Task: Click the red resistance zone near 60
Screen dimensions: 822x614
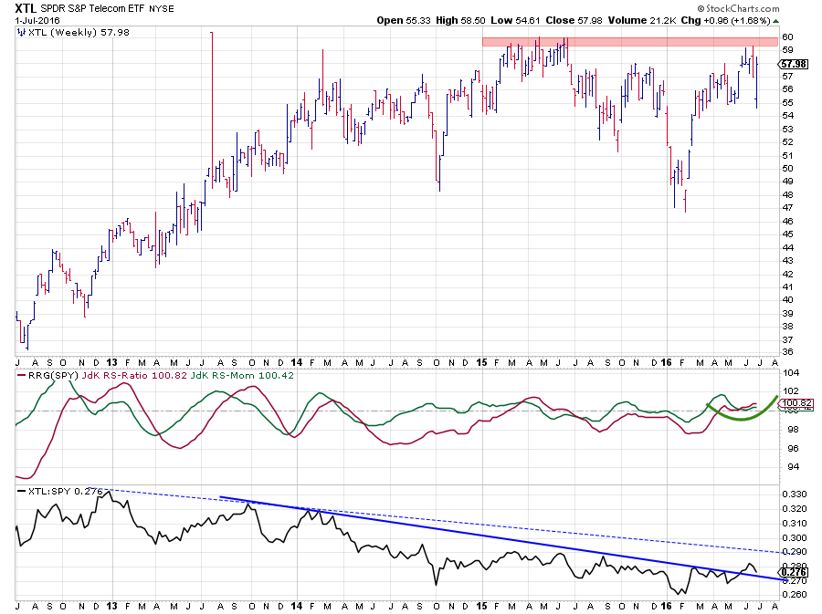Action: click(x=630, y=42)
